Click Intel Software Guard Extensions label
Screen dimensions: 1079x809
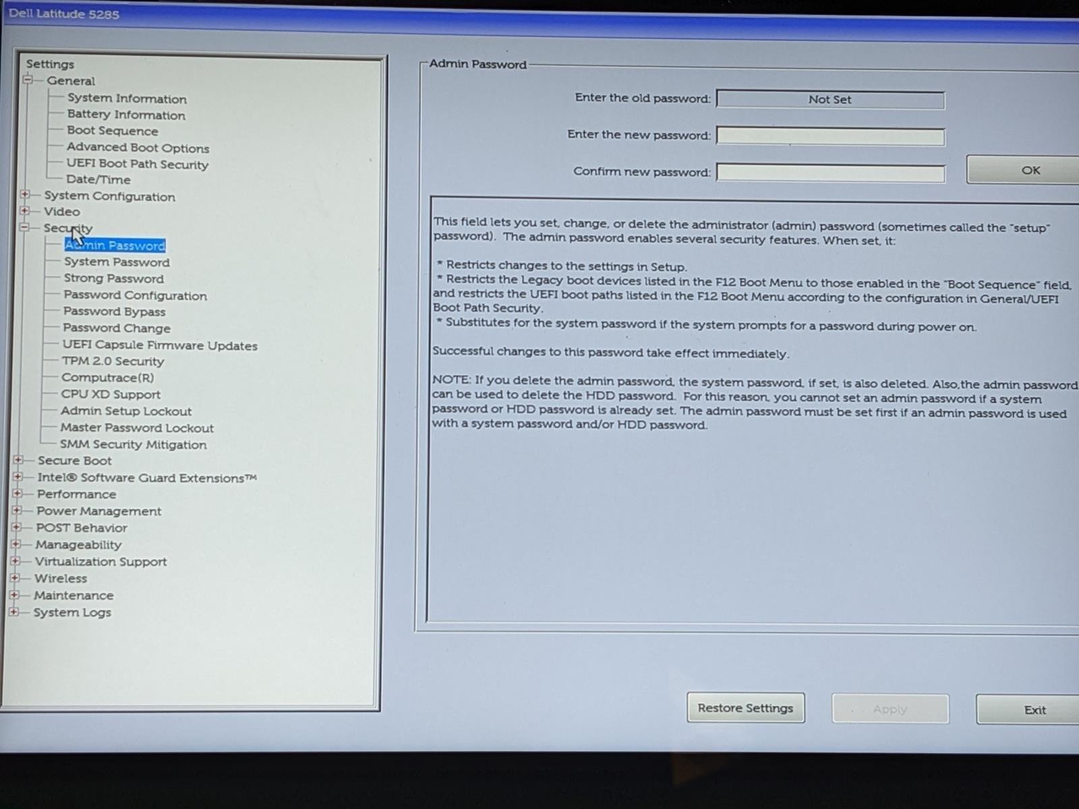point(147,478)
